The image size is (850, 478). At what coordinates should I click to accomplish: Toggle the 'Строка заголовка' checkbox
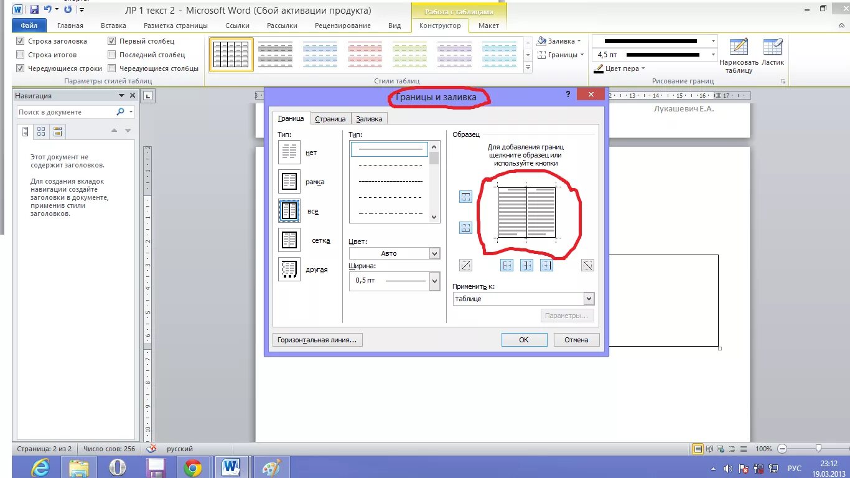tap(21, 41)
